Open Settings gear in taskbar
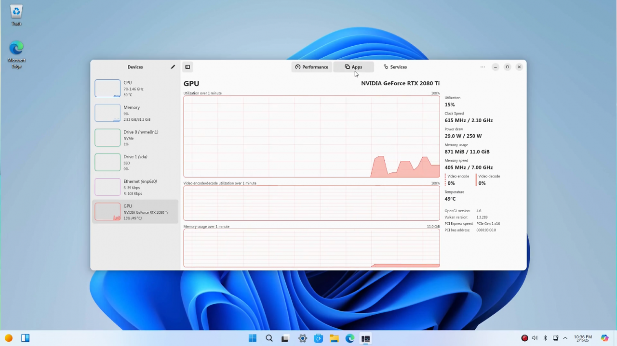Screen dimensions: 617x346 point(303,338)
